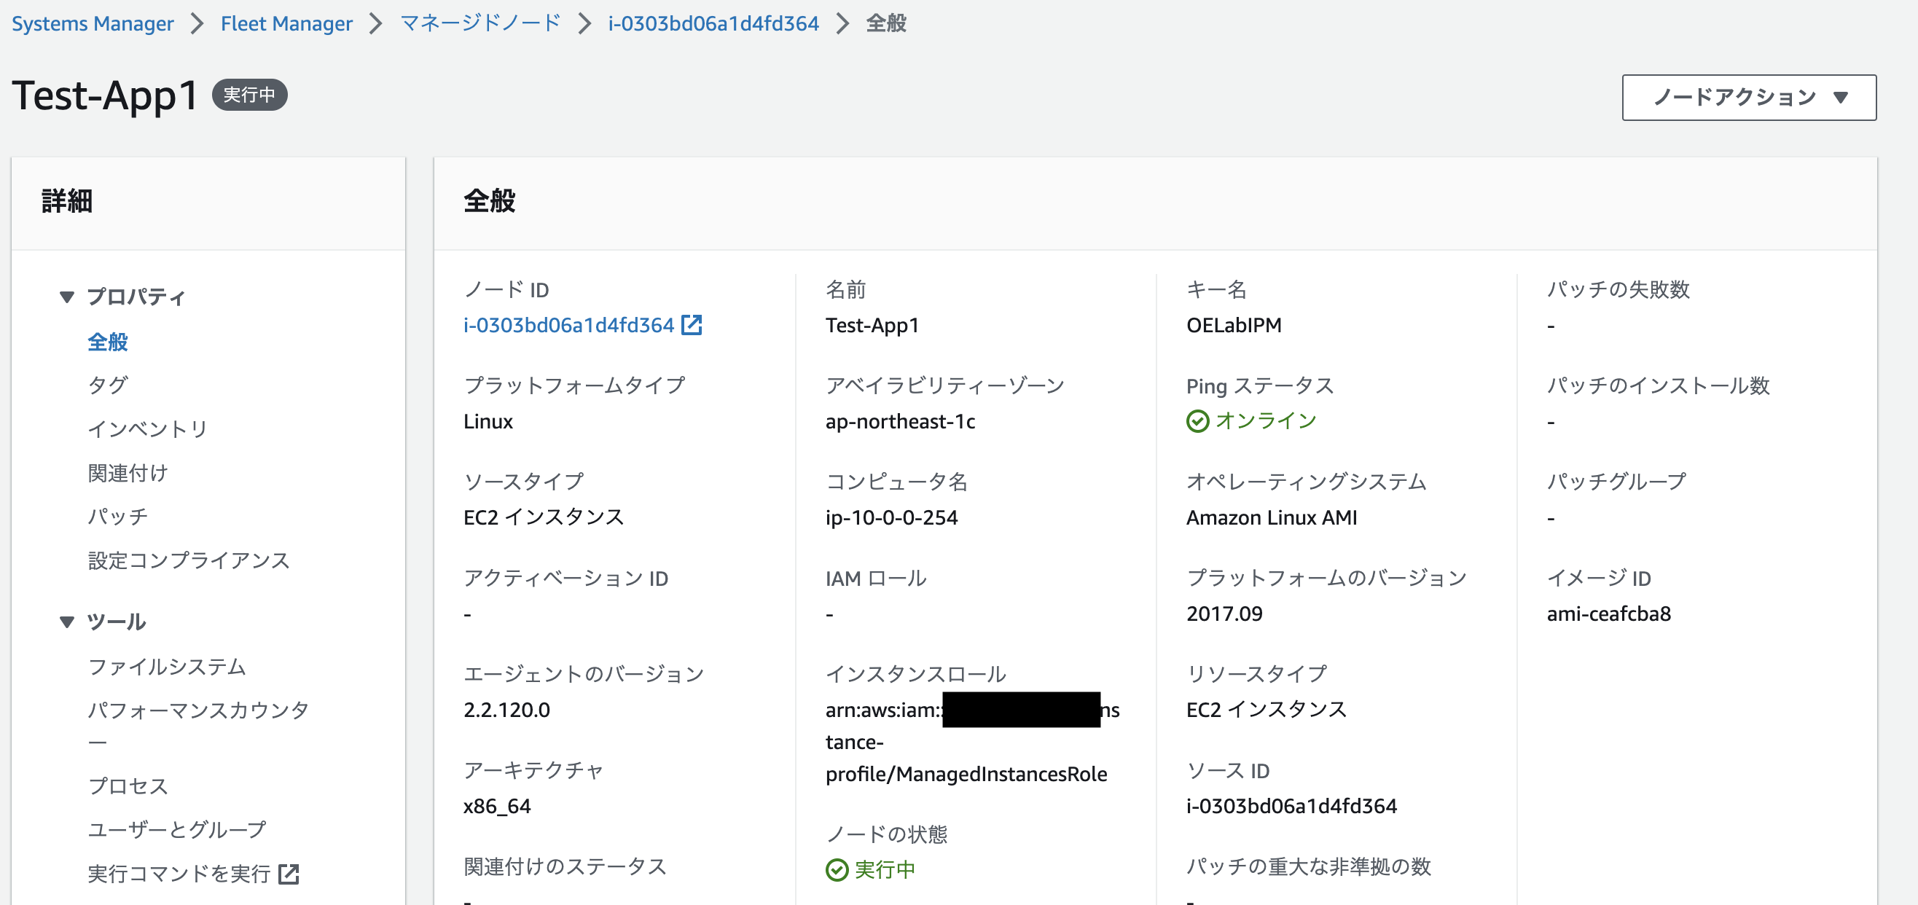Collapse the プロパティ section
This screenshot has width=1918, height=905.
coord(67,294)
